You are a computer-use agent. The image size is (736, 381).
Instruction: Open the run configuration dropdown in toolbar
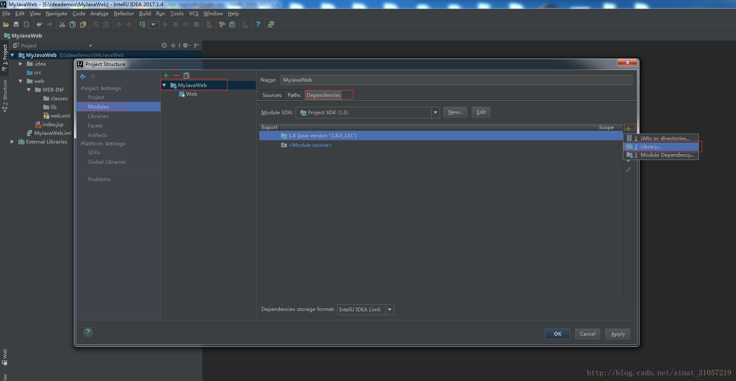point(154,24)
